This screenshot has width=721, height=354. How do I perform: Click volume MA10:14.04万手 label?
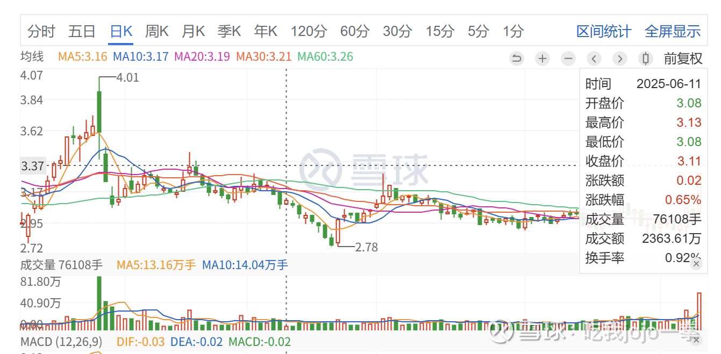click(x=245, y=264)
